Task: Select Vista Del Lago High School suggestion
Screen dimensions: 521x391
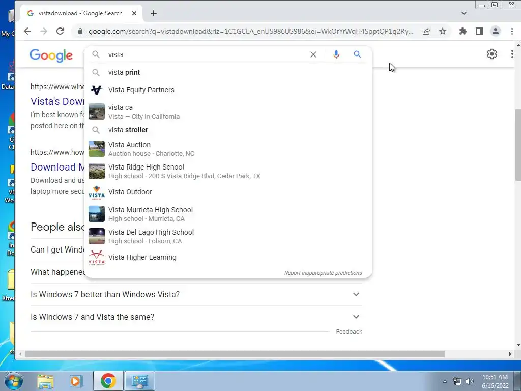Action: pyautogui.click(x=228, y=236)
